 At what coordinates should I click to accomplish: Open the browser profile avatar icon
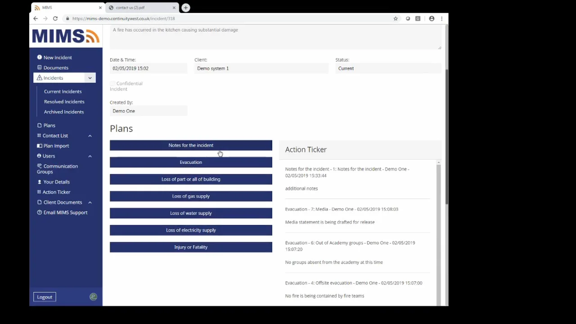432,18
